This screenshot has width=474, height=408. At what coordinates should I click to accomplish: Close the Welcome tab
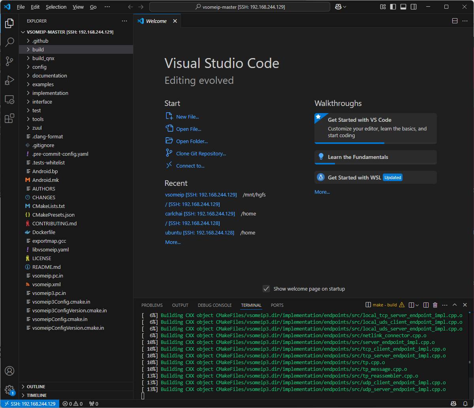174,21
